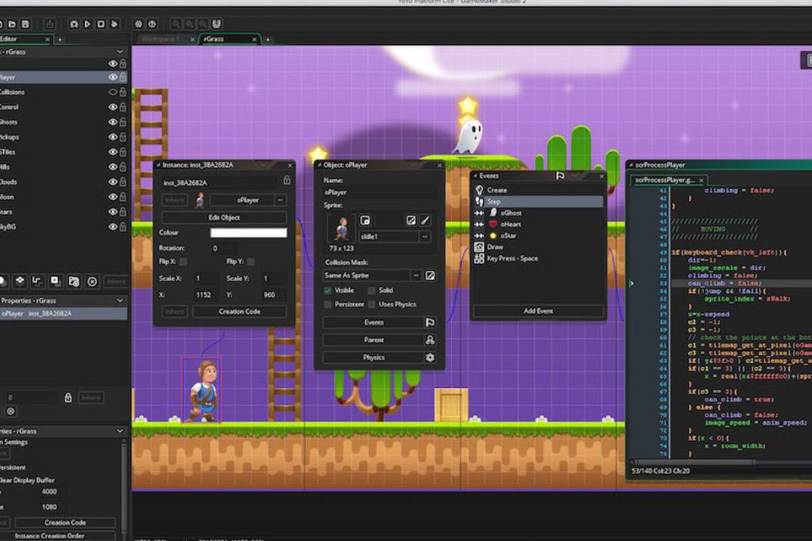Select Key Press - Space event
812x541 pixels.
(x=538, y=258)
